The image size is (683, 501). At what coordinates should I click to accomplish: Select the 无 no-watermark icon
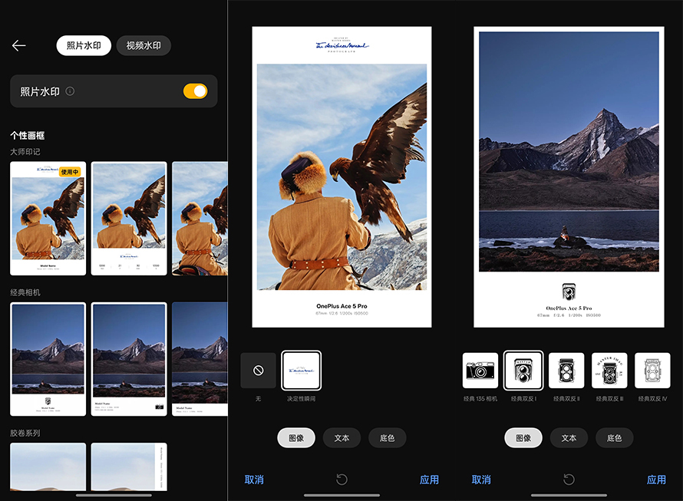click(x=259, y=371)
